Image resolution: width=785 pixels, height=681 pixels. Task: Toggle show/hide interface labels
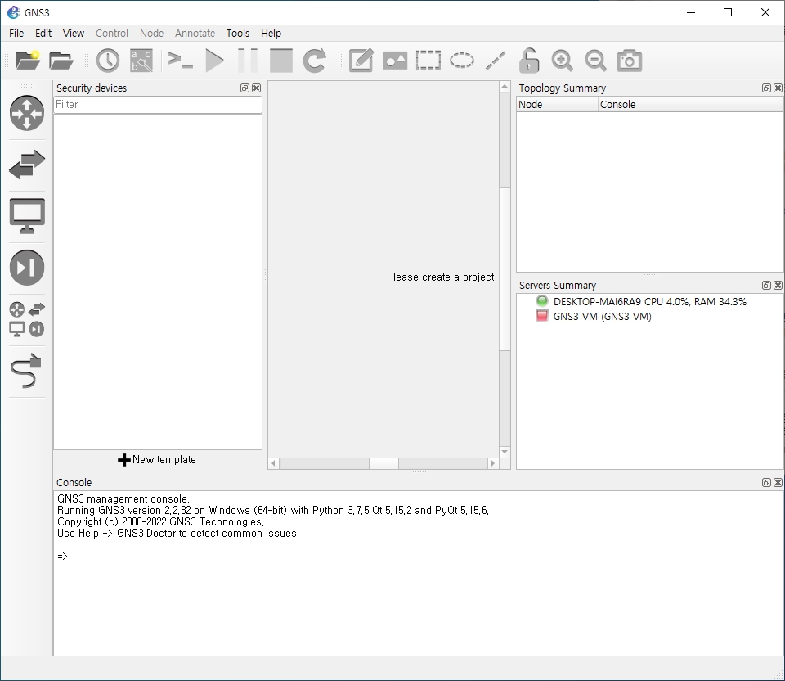[x=141, y=61]
